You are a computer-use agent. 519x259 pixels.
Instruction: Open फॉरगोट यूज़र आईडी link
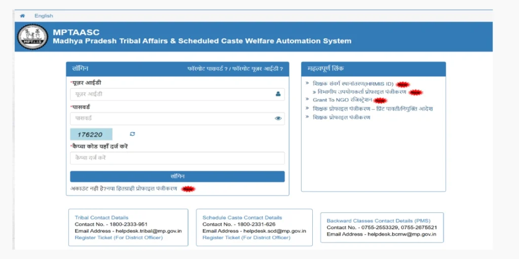coord(258,69)
